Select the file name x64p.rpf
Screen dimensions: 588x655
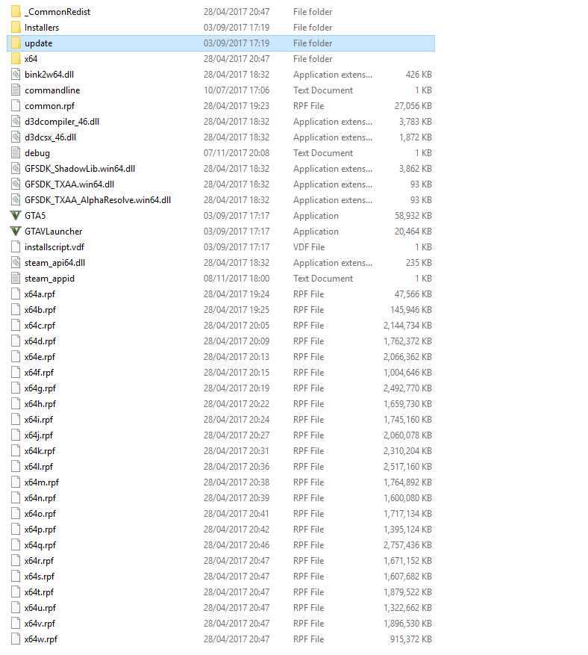40,530
